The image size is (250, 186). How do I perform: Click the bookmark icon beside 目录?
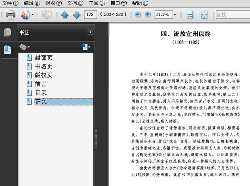tap(29, 93)
